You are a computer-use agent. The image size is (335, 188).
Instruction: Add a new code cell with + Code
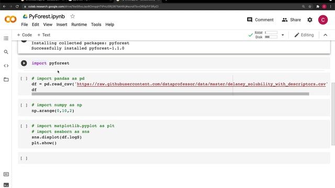click(25, 35)
